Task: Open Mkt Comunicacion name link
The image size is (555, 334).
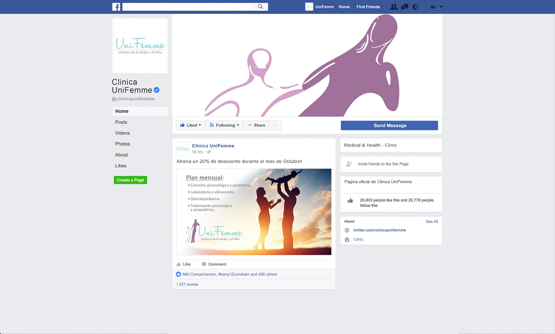Action: (x=199, y=274)
